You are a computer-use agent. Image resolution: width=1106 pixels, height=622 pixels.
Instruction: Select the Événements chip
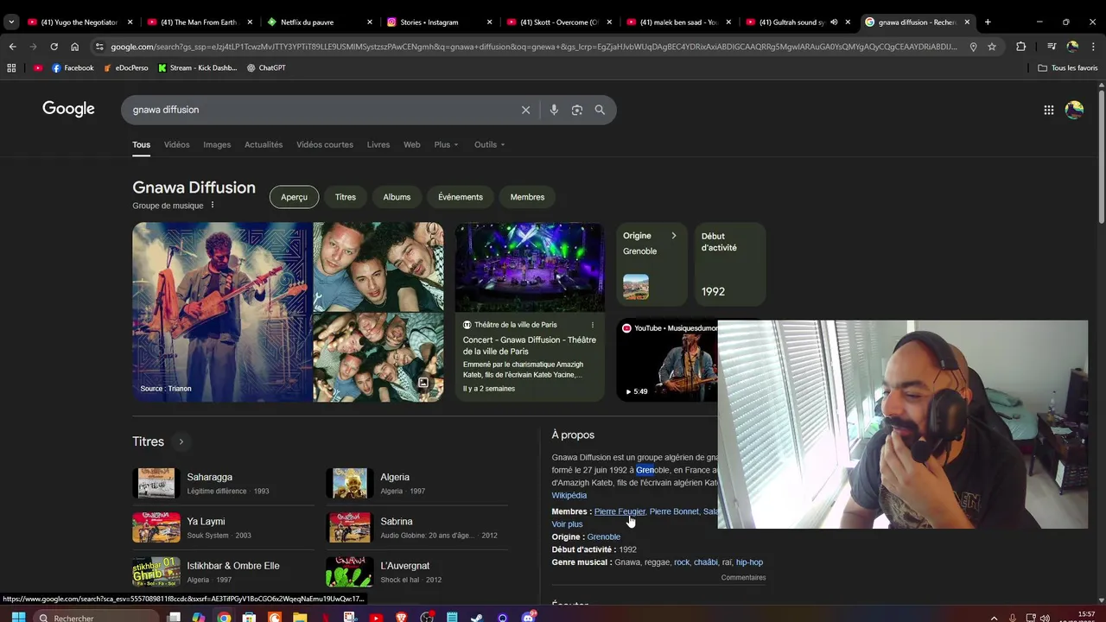click(x=461, y=197)
